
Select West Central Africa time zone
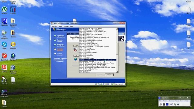(x=98, y=69)
